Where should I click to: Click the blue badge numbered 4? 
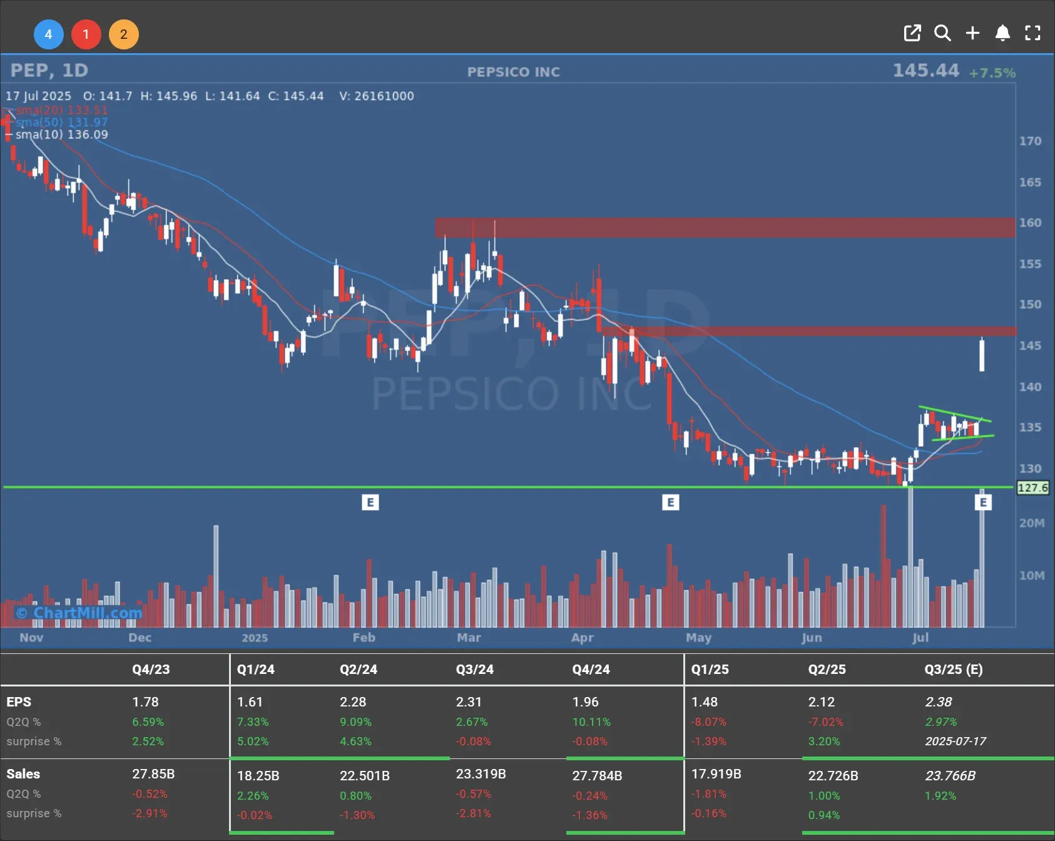point(48,34)
